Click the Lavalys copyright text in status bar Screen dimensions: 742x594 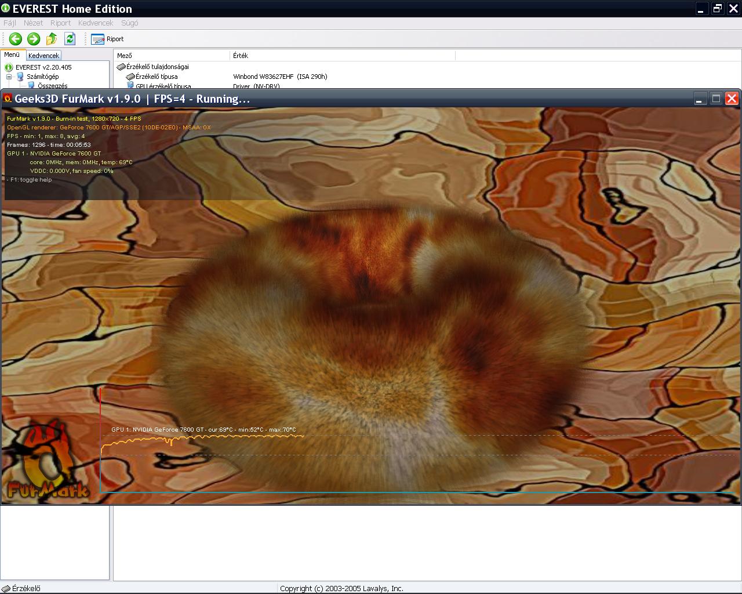pos(341,588)
